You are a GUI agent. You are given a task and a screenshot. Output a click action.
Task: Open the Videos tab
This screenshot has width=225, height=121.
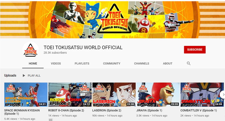(x=56, y=64)
